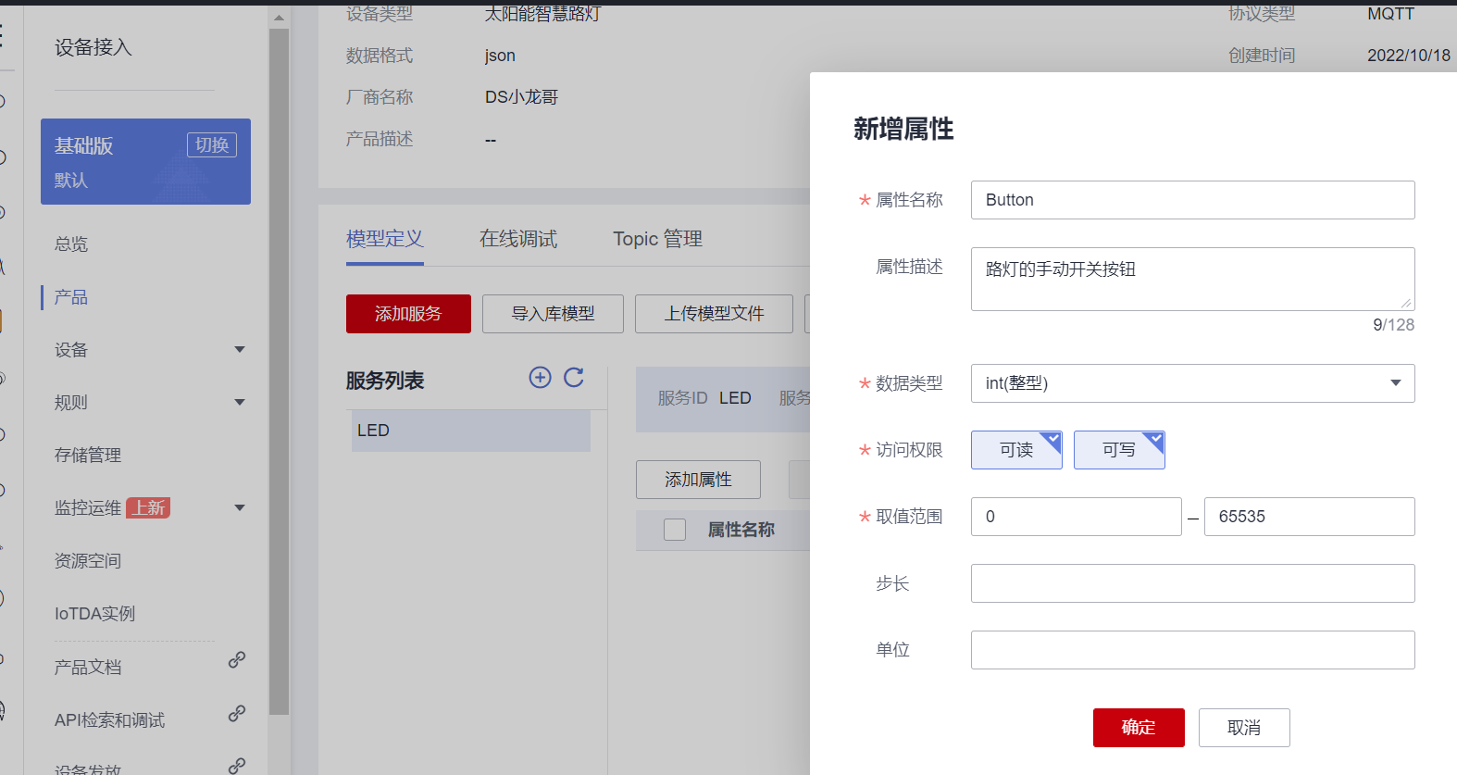Click the 步长 input field

(1192, 583)
